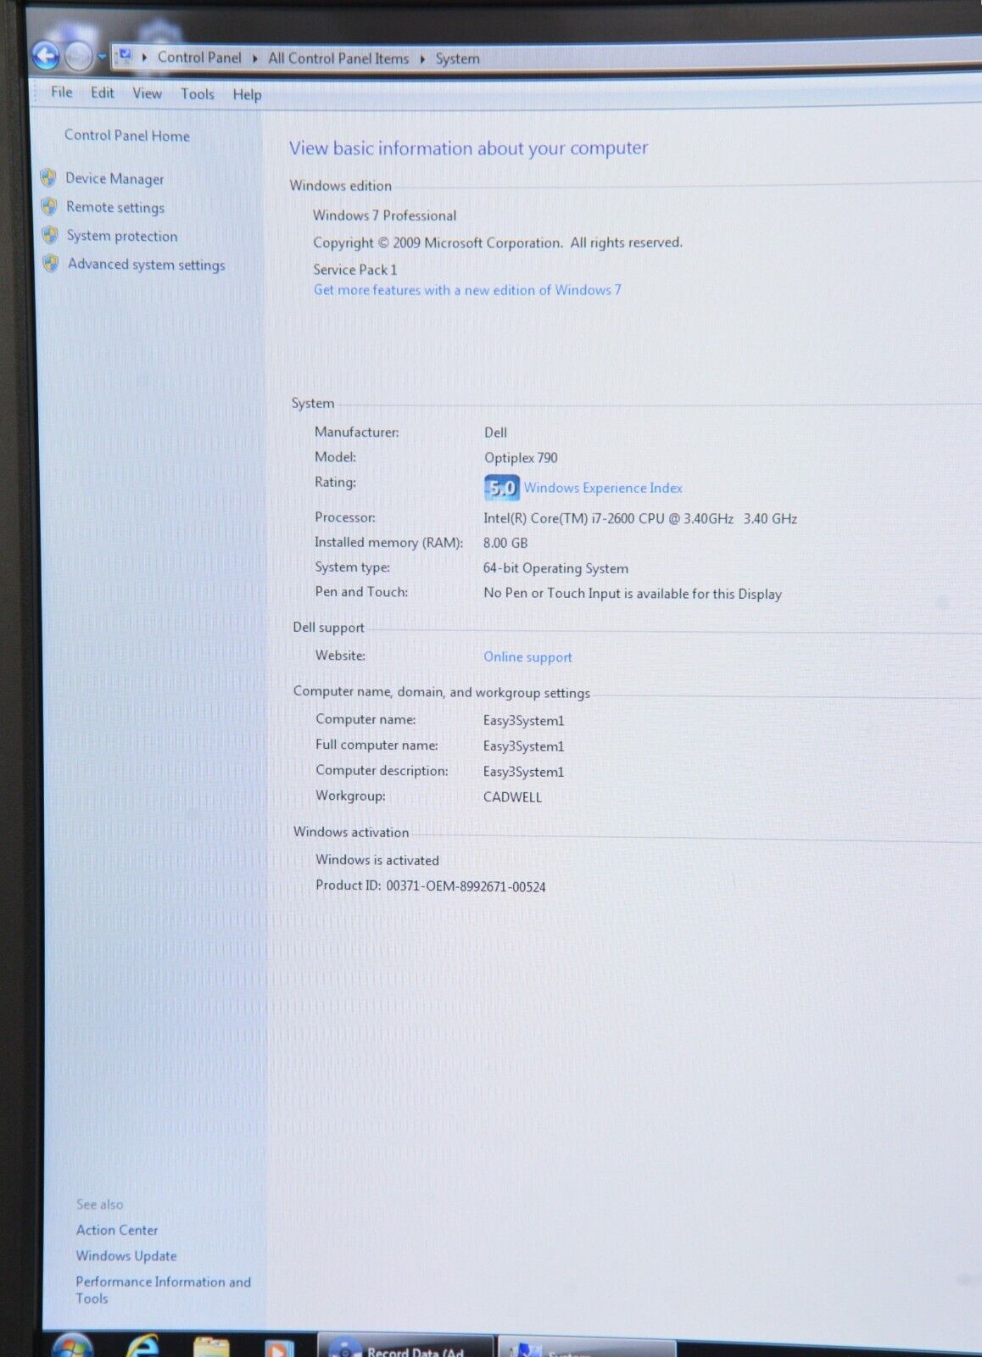Launch Internet Explorer from the taskbar
This screenshot has width=982, height=1357.
143,1345
